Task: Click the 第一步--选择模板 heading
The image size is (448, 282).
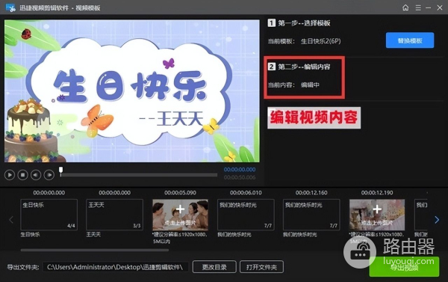Action: pyautogui.click(x=305, y=23)
